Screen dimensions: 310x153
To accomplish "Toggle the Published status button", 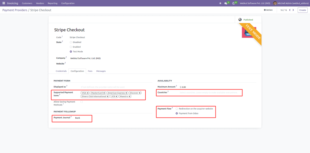I will (248, 20).
